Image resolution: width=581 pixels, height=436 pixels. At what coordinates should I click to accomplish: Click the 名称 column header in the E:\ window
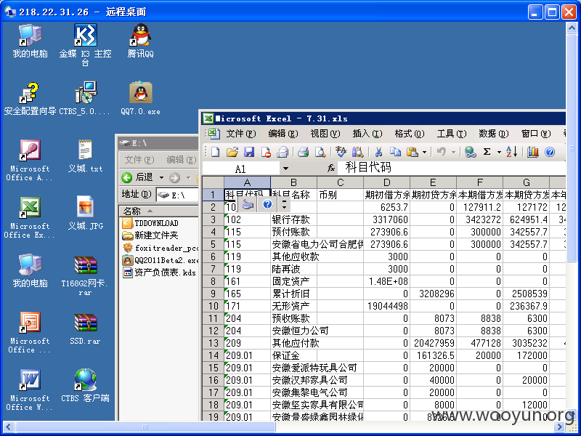[159, 211]
